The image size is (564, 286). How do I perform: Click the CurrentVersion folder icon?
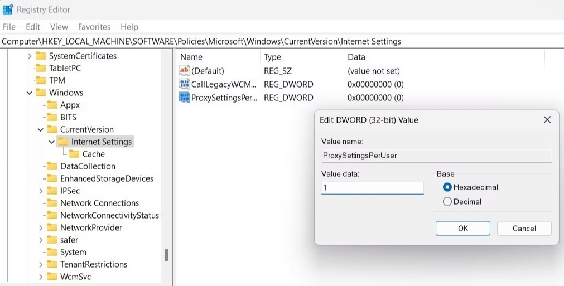pyautogui.click(x=52, y=129)
